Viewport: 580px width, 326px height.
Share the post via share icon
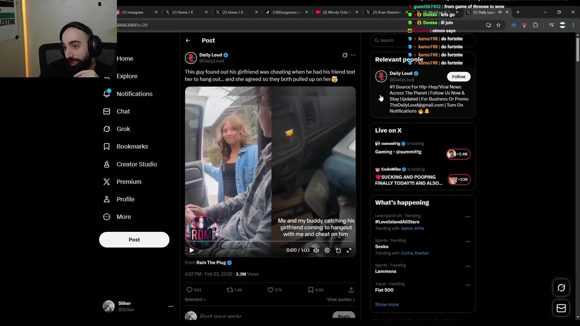click(351, 290)
